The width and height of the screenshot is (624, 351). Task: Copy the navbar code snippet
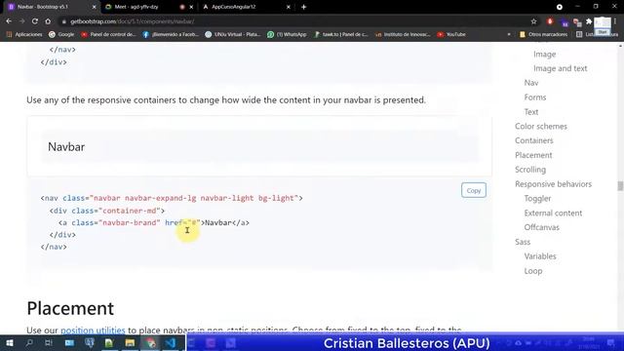click(x=474, y=190)
